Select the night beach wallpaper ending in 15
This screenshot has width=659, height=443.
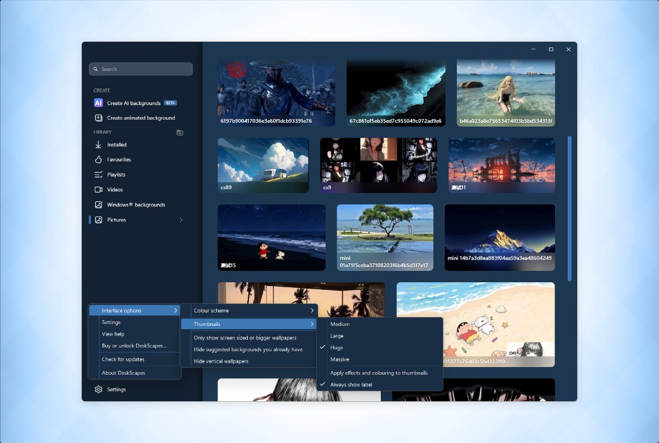[271, 238]
